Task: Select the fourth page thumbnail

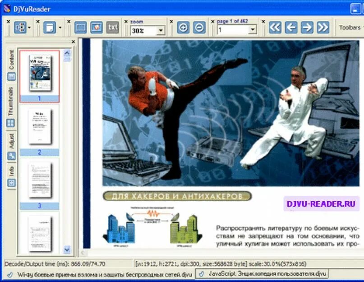Action: pyautogui.click(x=39, y=233)
